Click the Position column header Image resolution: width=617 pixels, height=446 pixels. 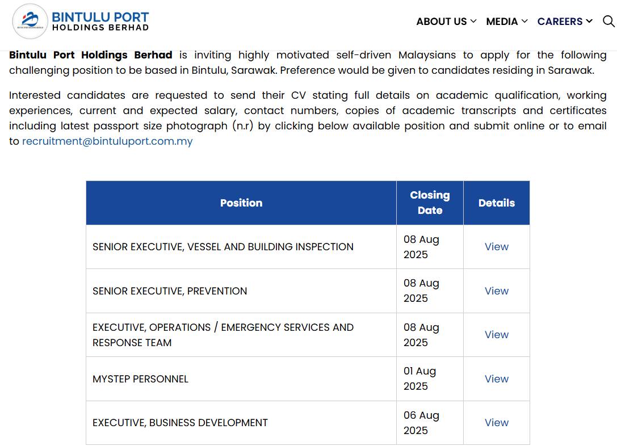click(241, 203)
